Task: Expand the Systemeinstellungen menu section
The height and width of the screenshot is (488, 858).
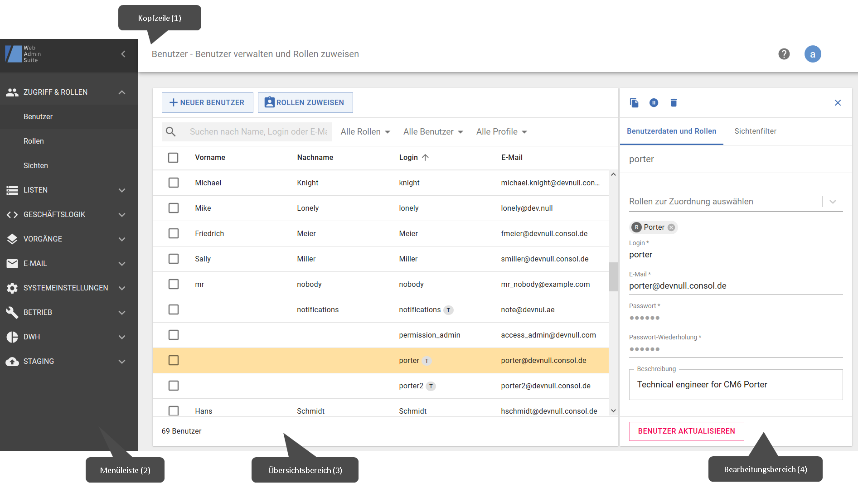Action: [66, 288]
